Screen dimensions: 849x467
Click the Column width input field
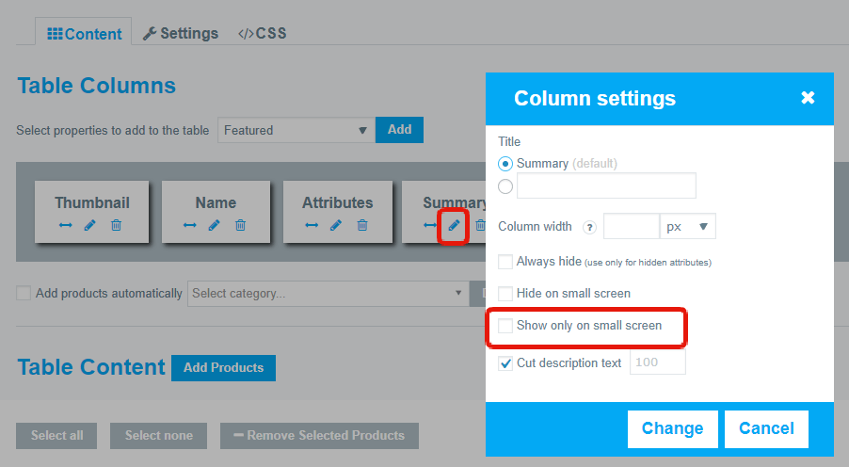click(632, 227)
